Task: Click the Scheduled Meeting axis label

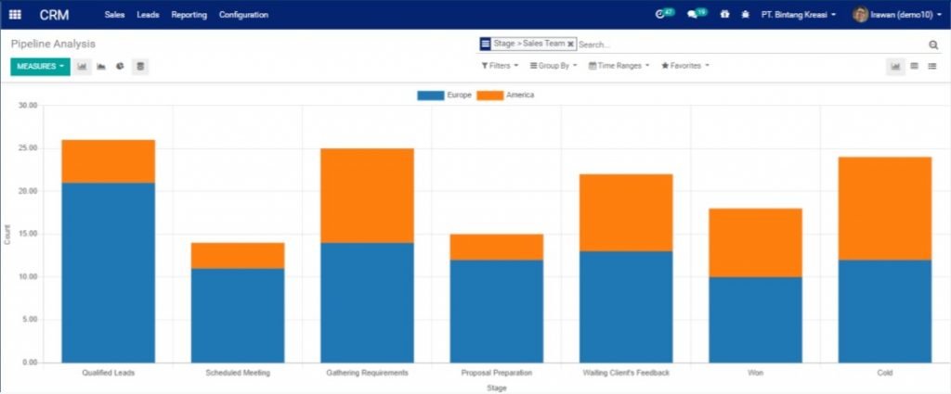Action: 238,374
